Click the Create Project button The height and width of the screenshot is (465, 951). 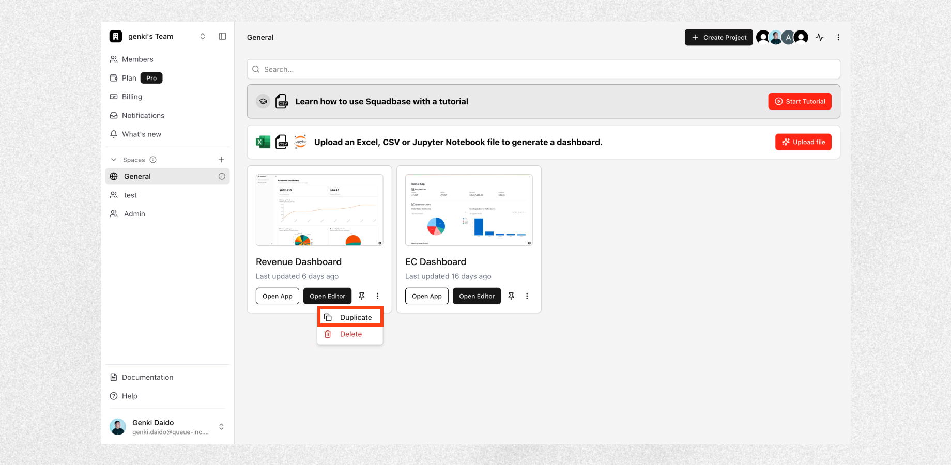(719, 37)
